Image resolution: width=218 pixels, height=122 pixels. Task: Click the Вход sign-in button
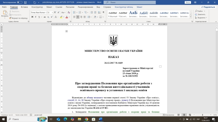click(188, 2)
